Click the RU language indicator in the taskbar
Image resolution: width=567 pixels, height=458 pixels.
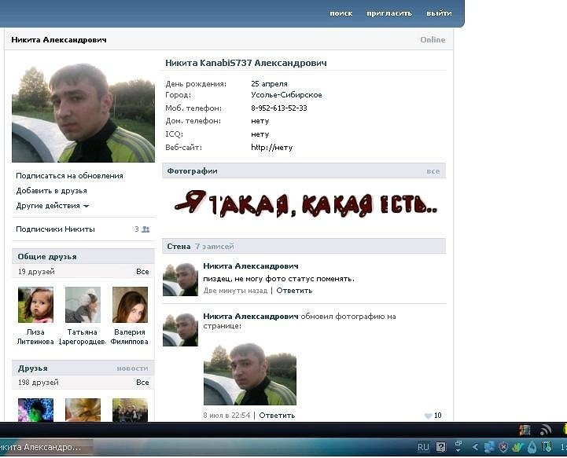tap(424, 447)
